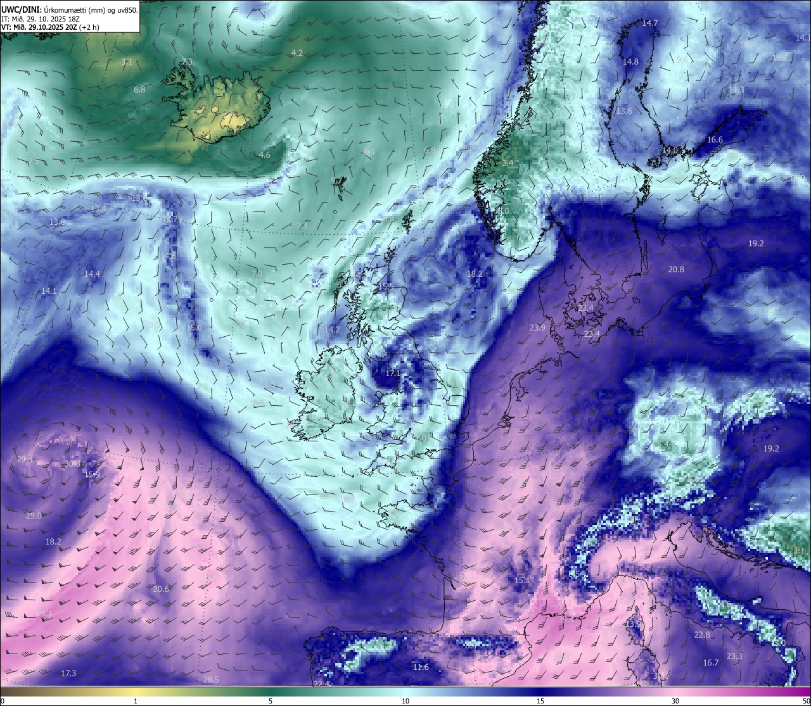Click the UWC/DINI title text

pos(22,10)
